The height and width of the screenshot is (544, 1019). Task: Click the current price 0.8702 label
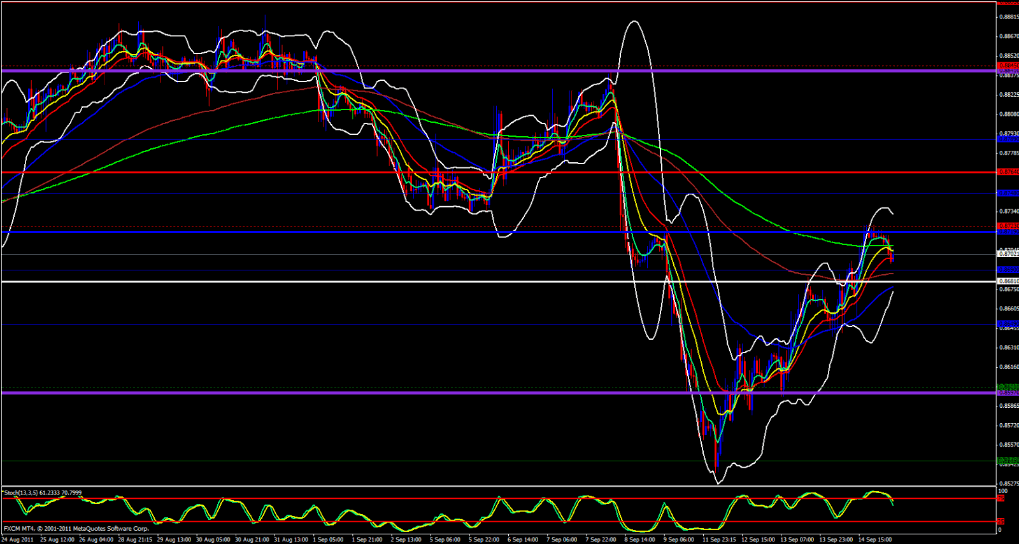1008,254
